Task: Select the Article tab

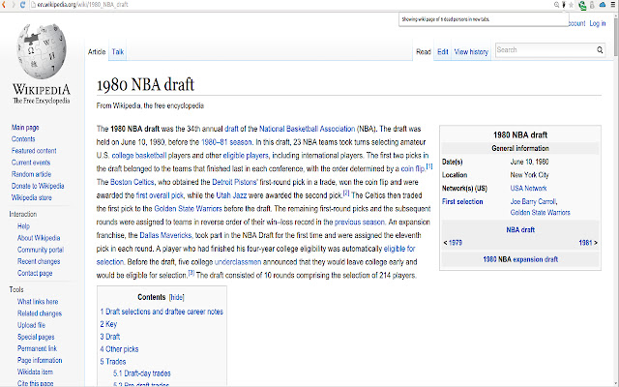Action: click(97, 51)
